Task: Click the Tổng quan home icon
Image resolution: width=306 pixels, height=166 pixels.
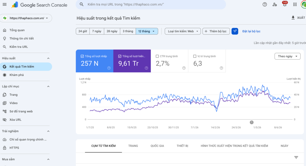Action: point(5,30)
